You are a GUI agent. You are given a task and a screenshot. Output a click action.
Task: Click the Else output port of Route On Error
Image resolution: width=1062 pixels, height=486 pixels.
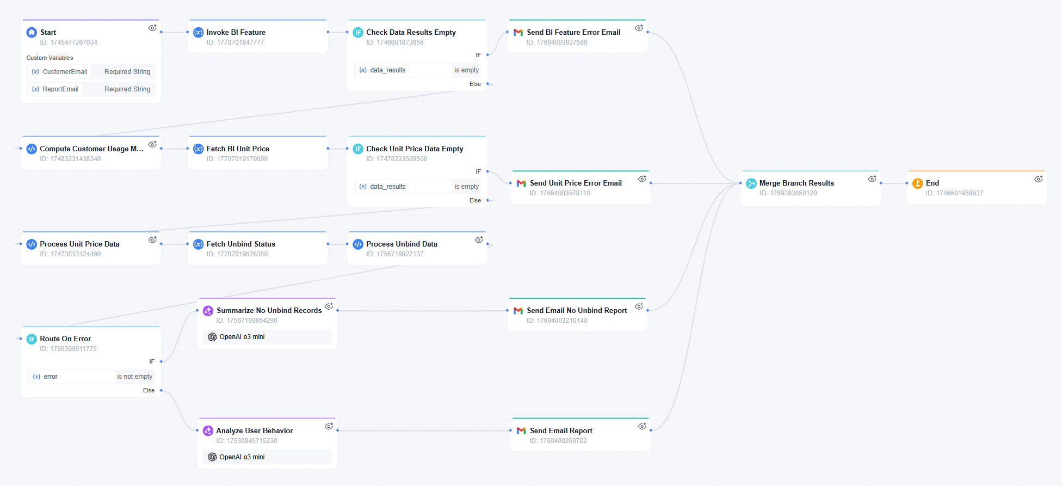coord(162,391)
